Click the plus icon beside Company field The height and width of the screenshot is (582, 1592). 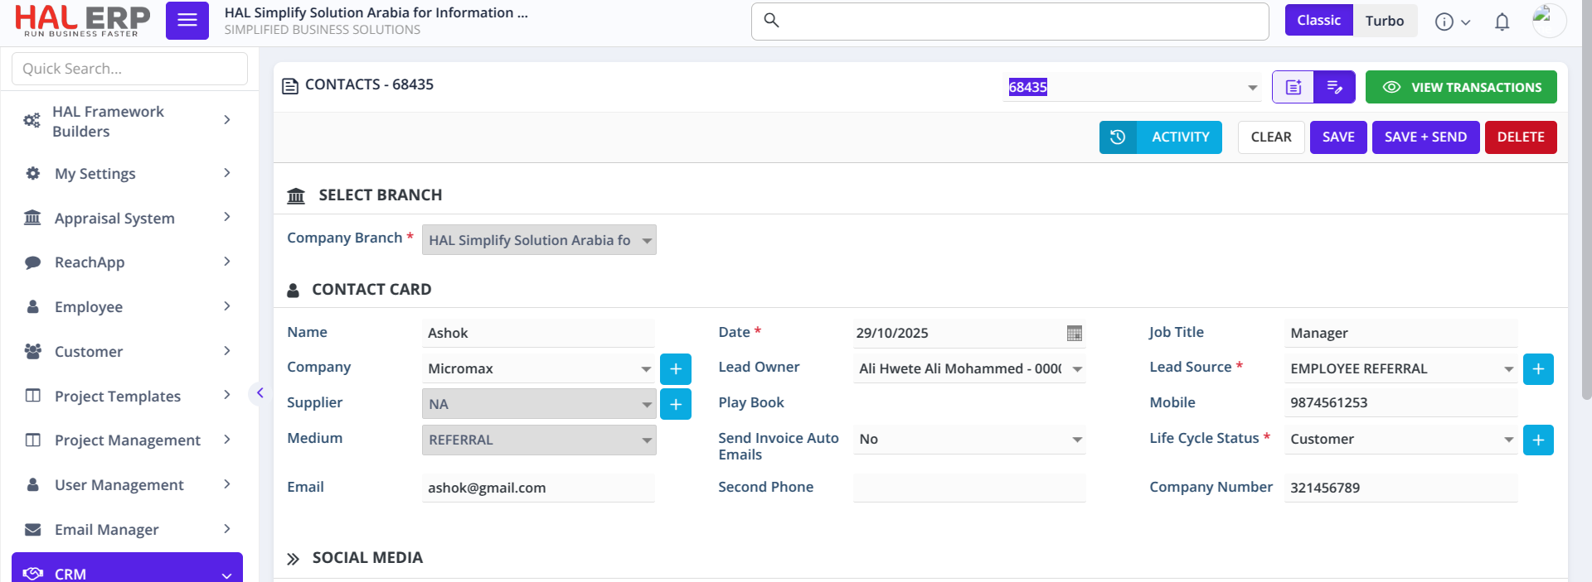pos(675,369)
